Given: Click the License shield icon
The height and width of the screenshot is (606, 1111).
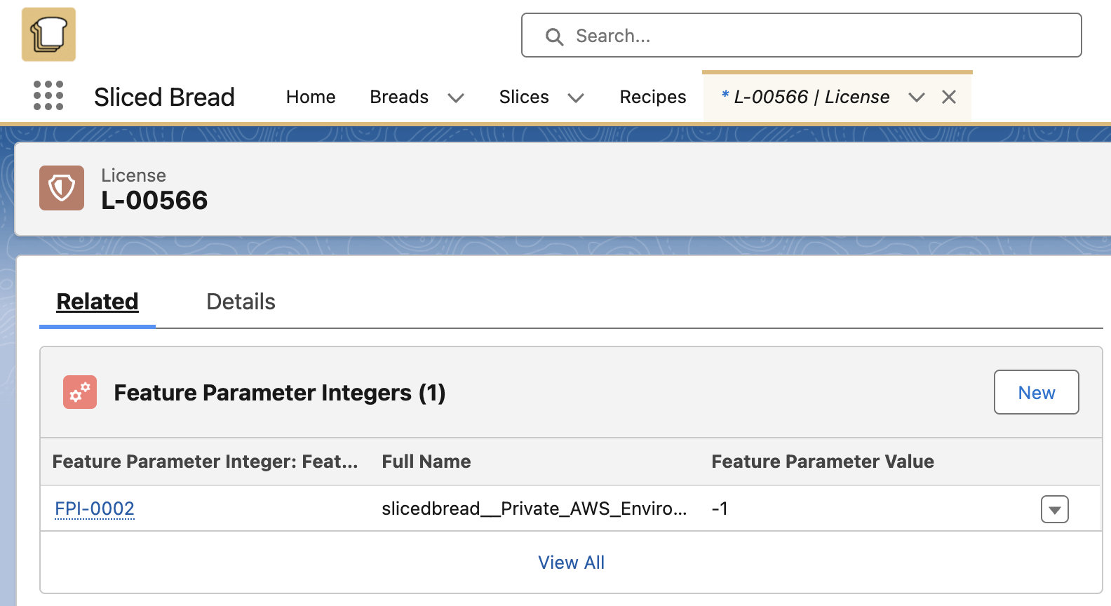Looking at the screenshot, I should pyautogui.click(x=62, y=188).
